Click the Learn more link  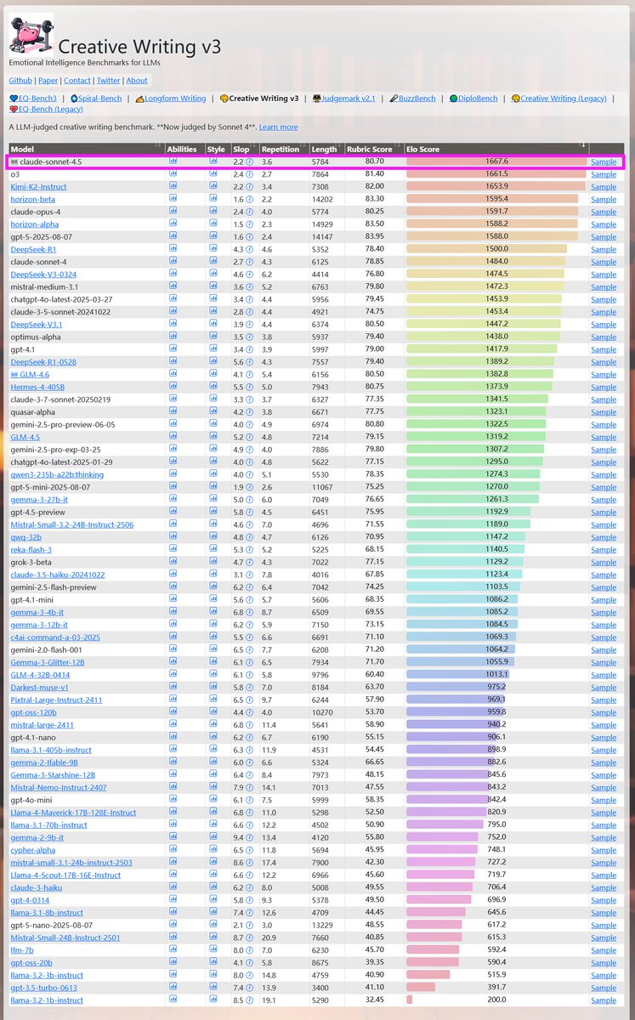(x=278, y=127)
